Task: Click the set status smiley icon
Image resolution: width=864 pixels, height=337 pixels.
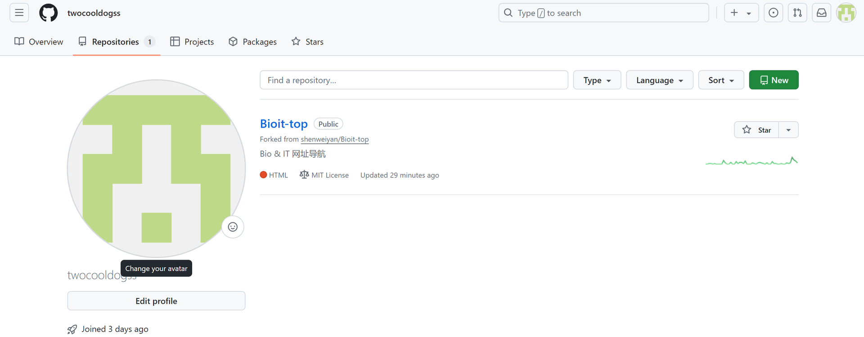Action: pos(233,227)
